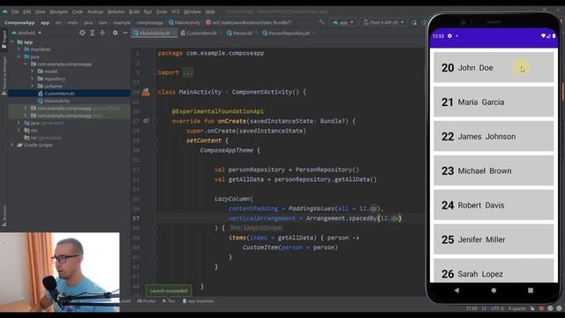Collapse the java folder node
Viewport: 565px width, 318px height.
coord(19,57)
